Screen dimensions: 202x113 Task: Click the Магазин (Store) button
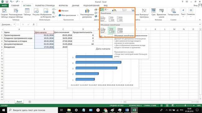[63, 11]
